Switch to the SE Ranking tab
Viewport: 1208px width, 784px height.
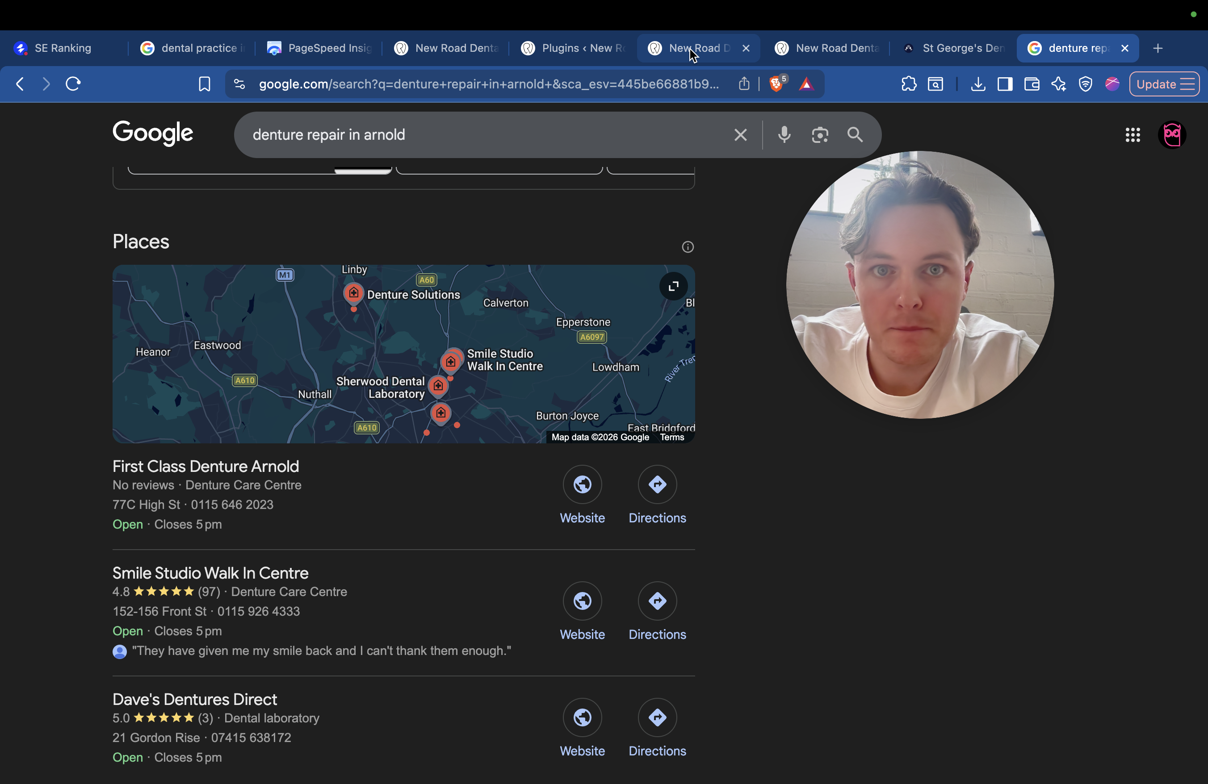[63, 48]
